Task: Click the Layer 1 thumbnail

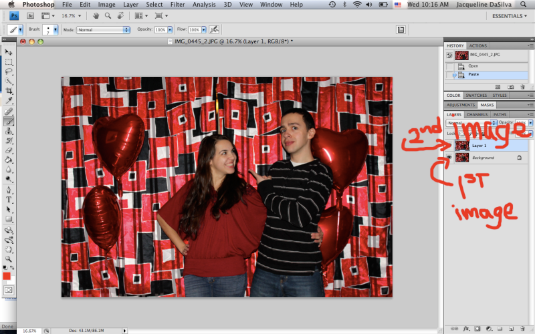Action: [x=462, y=146]
